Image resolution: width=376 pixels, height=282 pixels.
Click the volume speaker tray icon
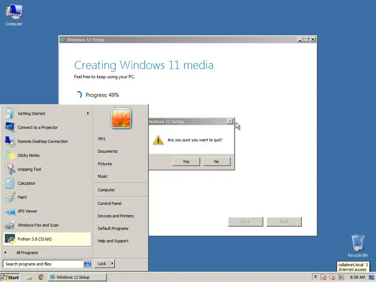pyautogui.click(x=332, y=278)
